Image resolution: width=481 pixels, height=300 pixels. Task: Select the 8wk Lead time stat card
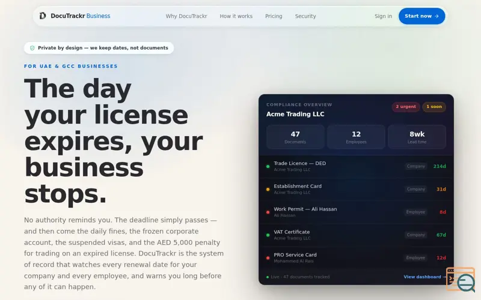point(417,137)
